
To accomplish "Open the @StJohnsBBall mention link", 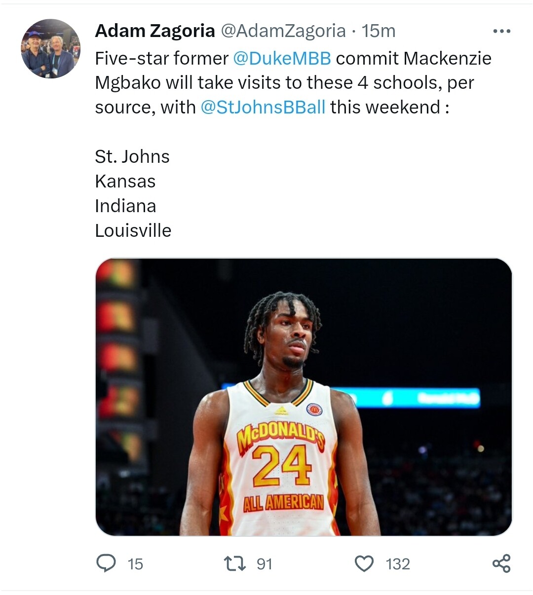I will pos(263,107).
